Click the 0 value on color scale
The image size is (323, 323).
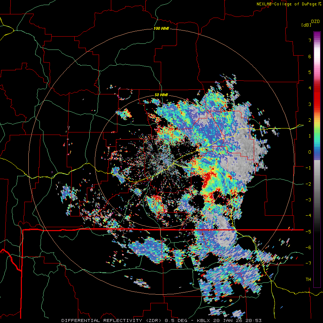[x=310, y=152]
